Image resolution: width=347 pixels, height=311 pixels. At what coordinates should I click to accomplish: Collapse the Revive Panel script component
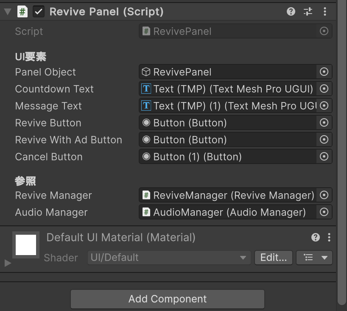(x=7, y=11)
